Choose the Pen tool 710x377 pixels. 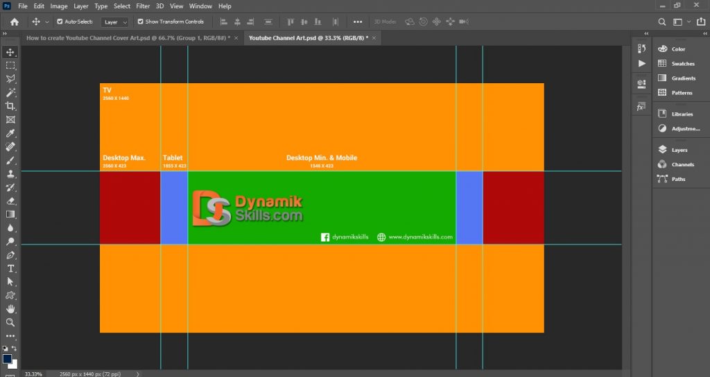10,255
